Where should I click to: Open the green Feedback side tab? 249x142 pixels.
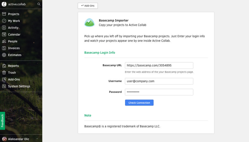(2, 121)
